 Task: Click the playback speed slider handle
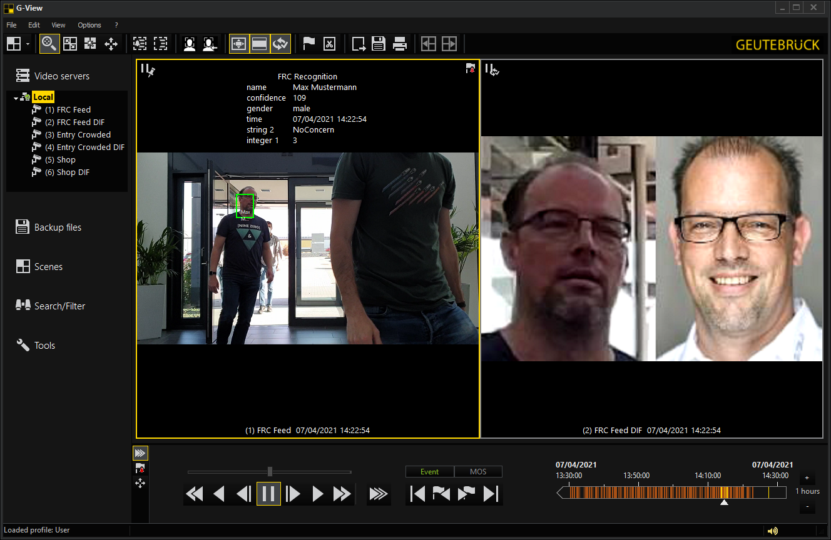click(270, 471)
